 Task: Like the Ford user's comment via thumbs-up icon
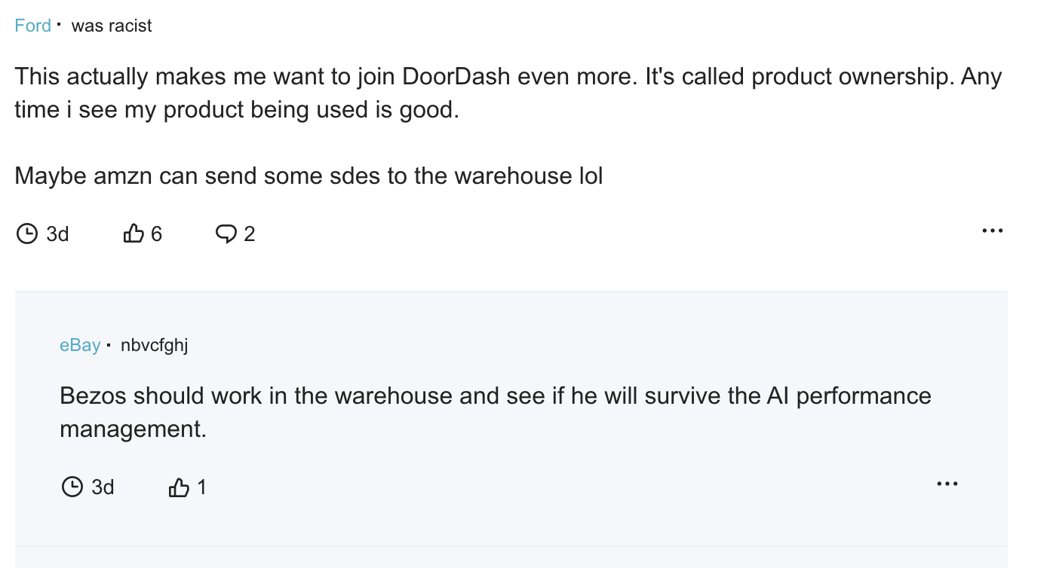click(x=133, y=234)
